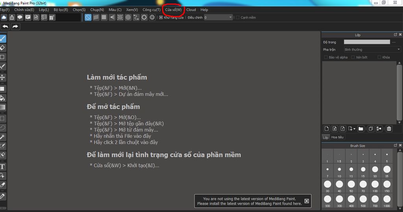This screenshot has height=212, width=403.
Task: Enable concentric circle snap guide
Action: 128,17
